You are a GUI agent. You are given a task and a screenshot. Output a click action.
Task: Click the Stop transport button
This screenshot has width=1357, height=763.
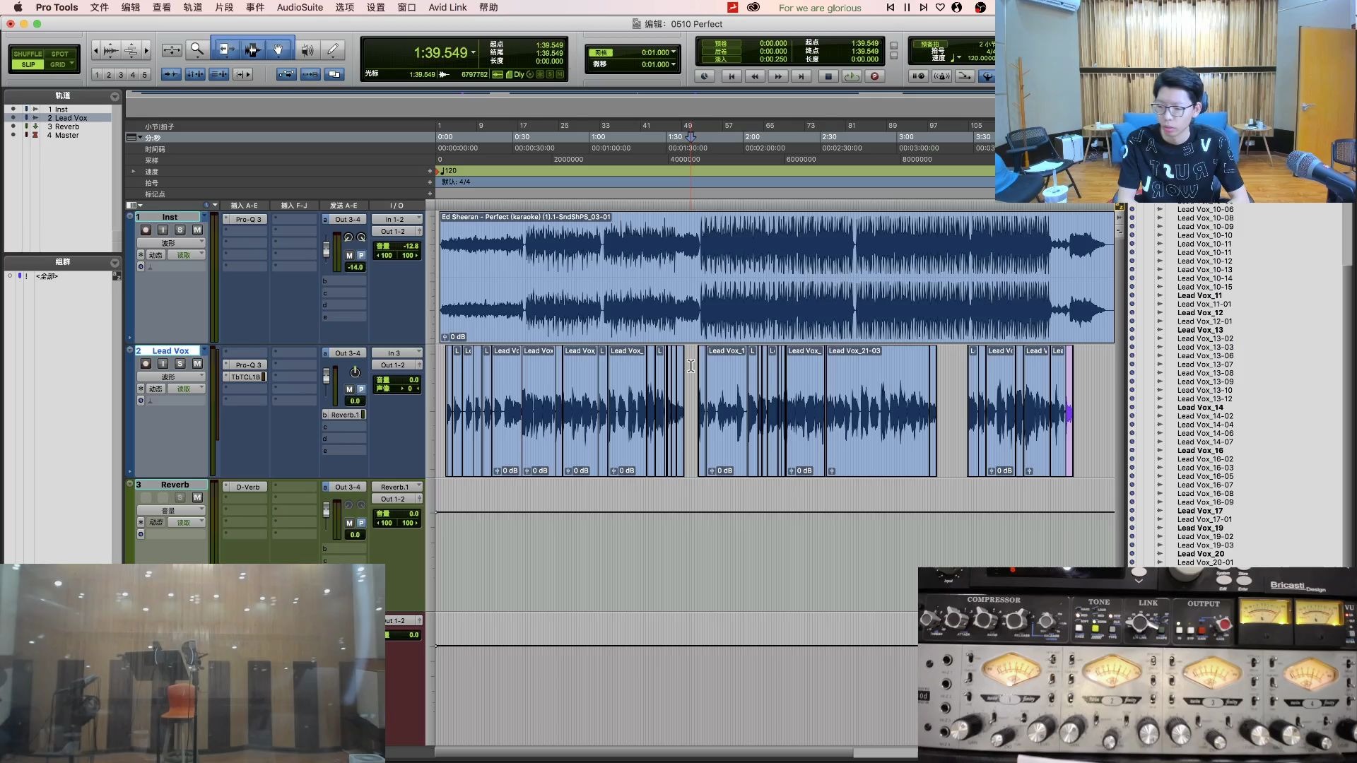(828, 76)
